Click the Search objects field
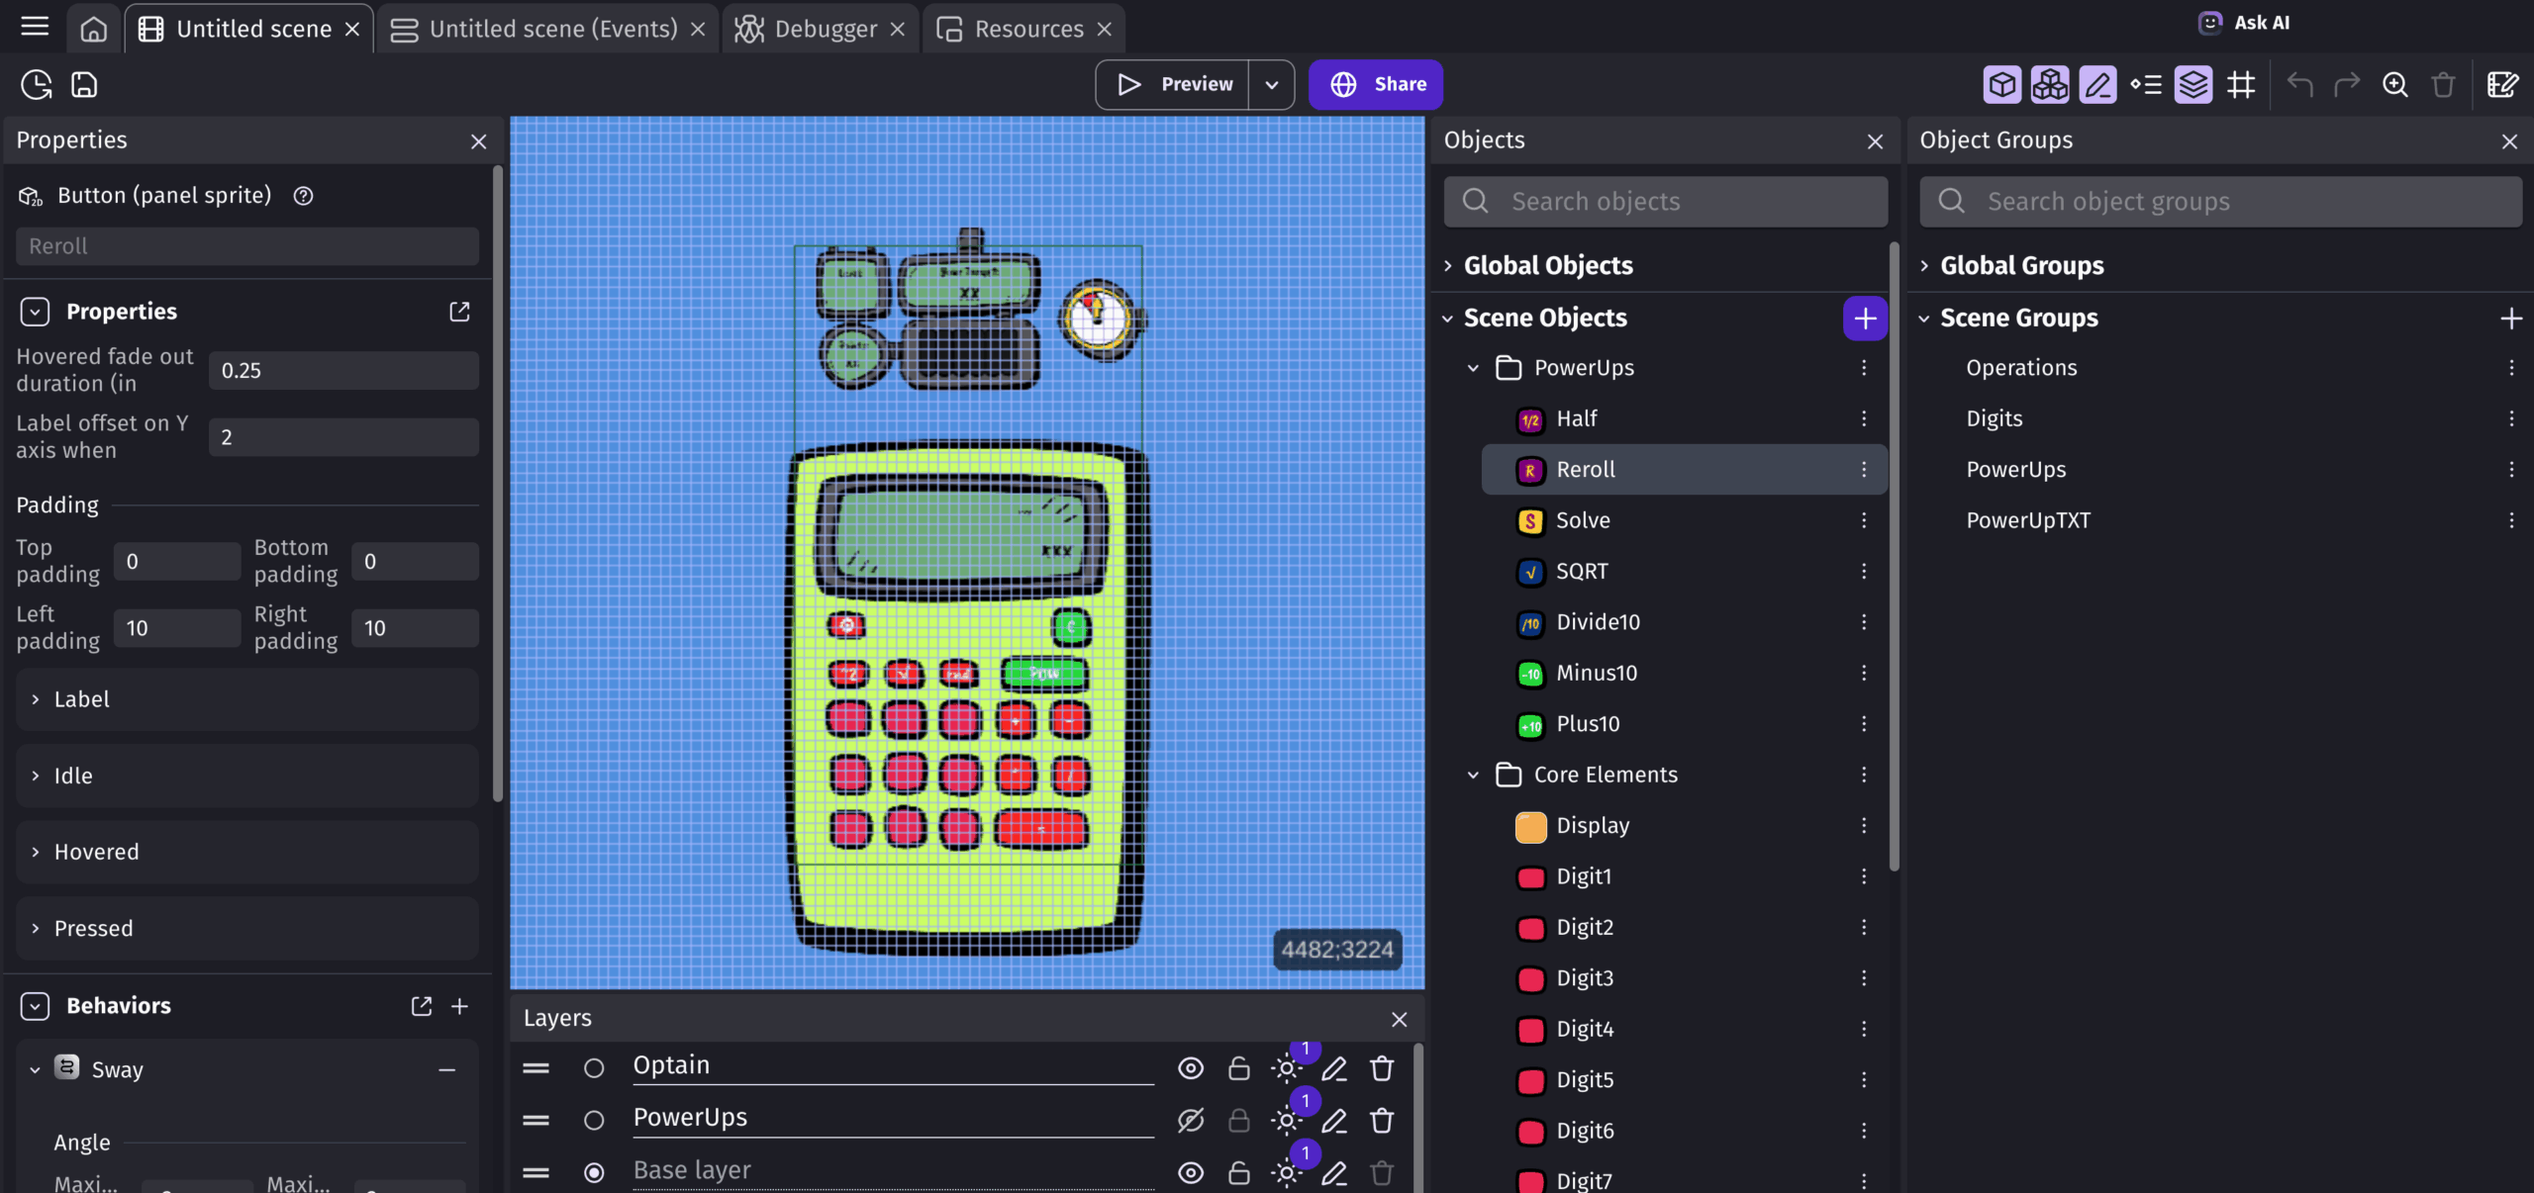 pyautogui.click(x=1665, y=202)
